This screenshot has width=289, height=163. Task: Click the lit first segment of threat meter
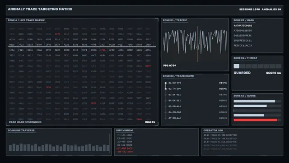click(237, 66)
